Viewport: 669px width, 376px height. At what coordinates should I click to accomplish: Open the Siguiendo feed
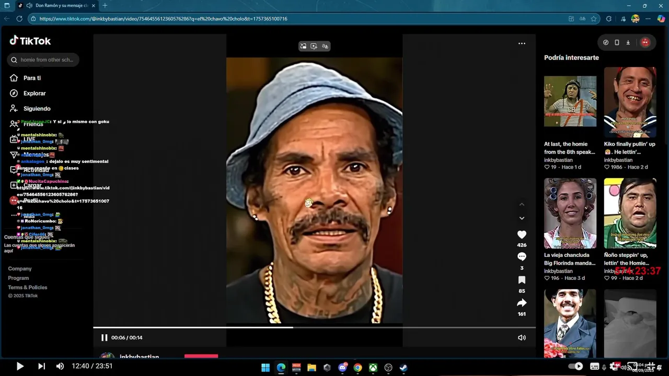click(37, 109)
